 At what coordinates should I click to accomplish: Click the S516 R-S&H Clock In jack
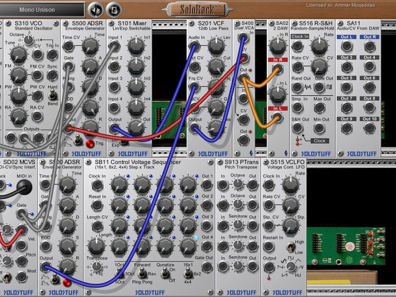click(x=297, y=46)
